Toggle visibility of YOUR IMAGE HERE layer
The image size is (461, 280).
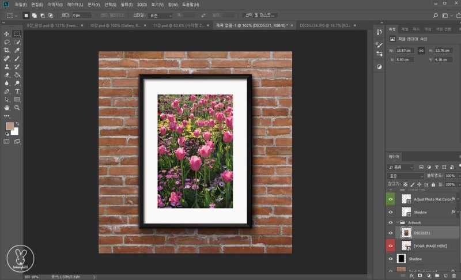[391, 245]
